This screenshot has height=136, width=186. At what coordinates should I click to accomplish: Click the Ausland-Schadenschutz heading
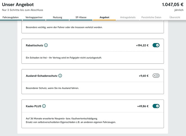click(41, 76)
